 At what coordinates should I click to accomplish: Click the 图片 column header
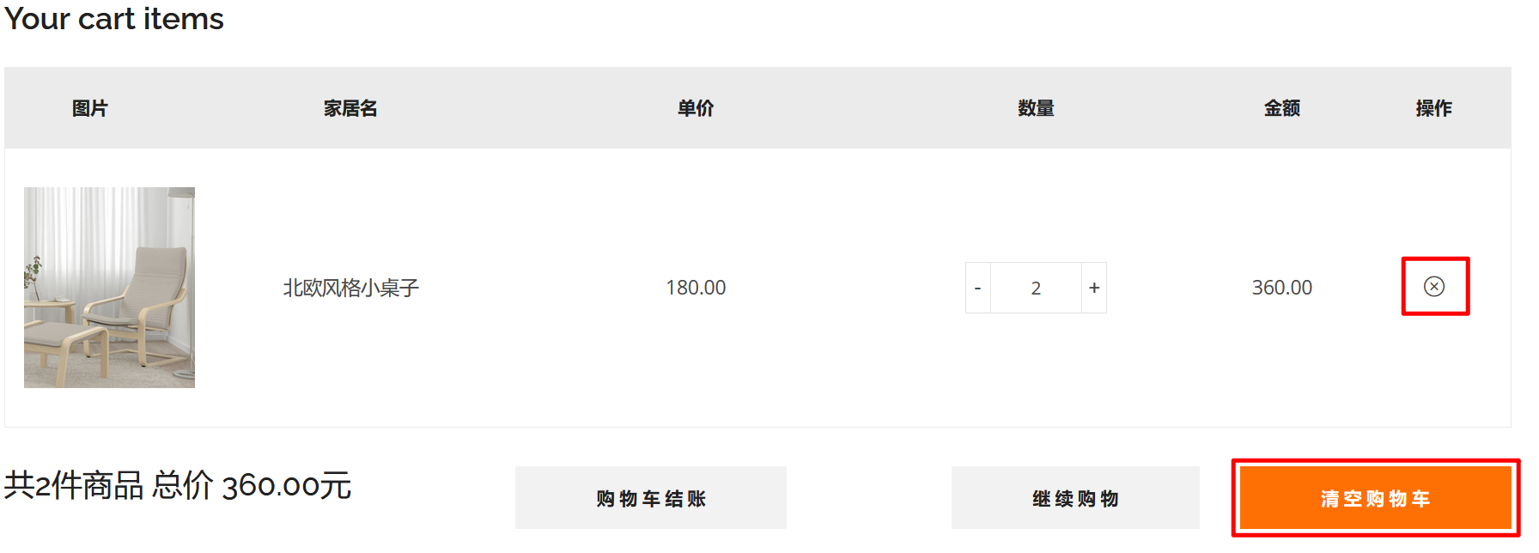click(90, 108)
